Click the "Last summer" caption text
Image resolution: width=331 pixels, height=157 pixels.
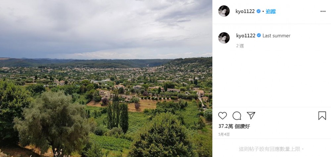pyautogui.click(x=276, y=36)
